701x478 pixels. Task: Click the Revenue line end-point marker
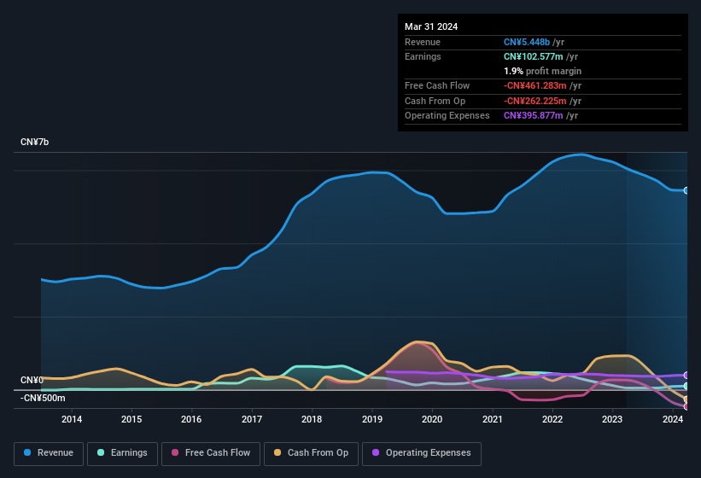[686, 190]
